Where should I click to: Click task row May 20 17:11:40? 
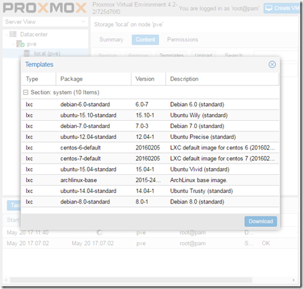(x=150, y=232)
